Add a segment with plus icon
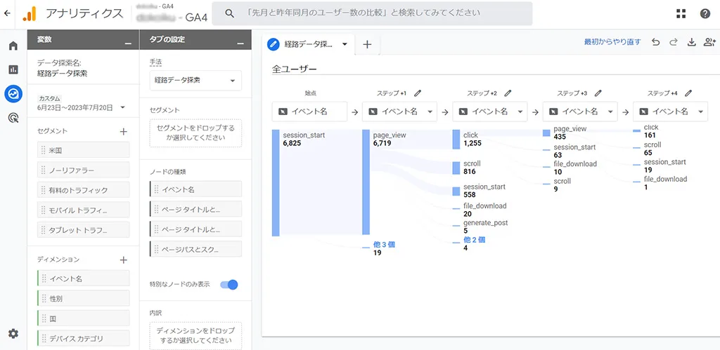 pyautogui.click(x=123, y=131)
